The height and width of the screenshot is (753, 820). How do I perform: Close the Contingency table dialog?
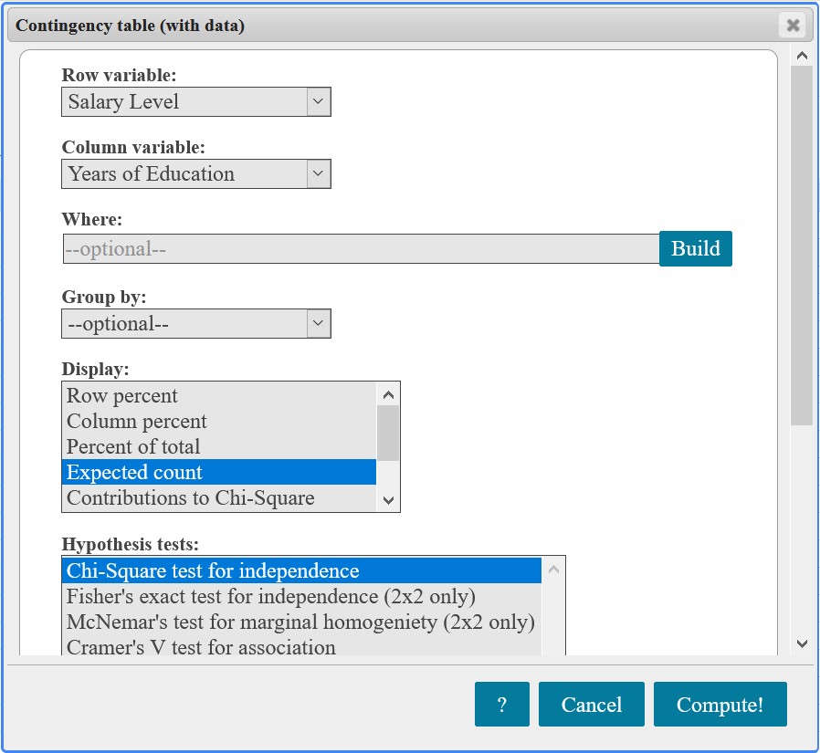(x=793, y=25)
